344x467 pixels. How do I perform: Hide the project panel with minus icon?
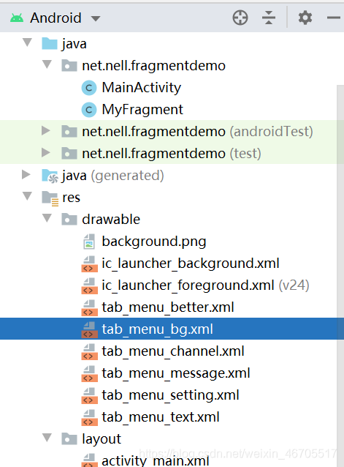pyautogui.click(x=334, y=18)
